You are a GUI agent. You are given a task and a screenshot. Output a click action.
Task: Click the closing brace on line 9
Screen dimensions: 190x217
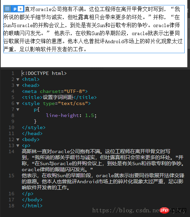pyautogui.click(x=35, y=121)
